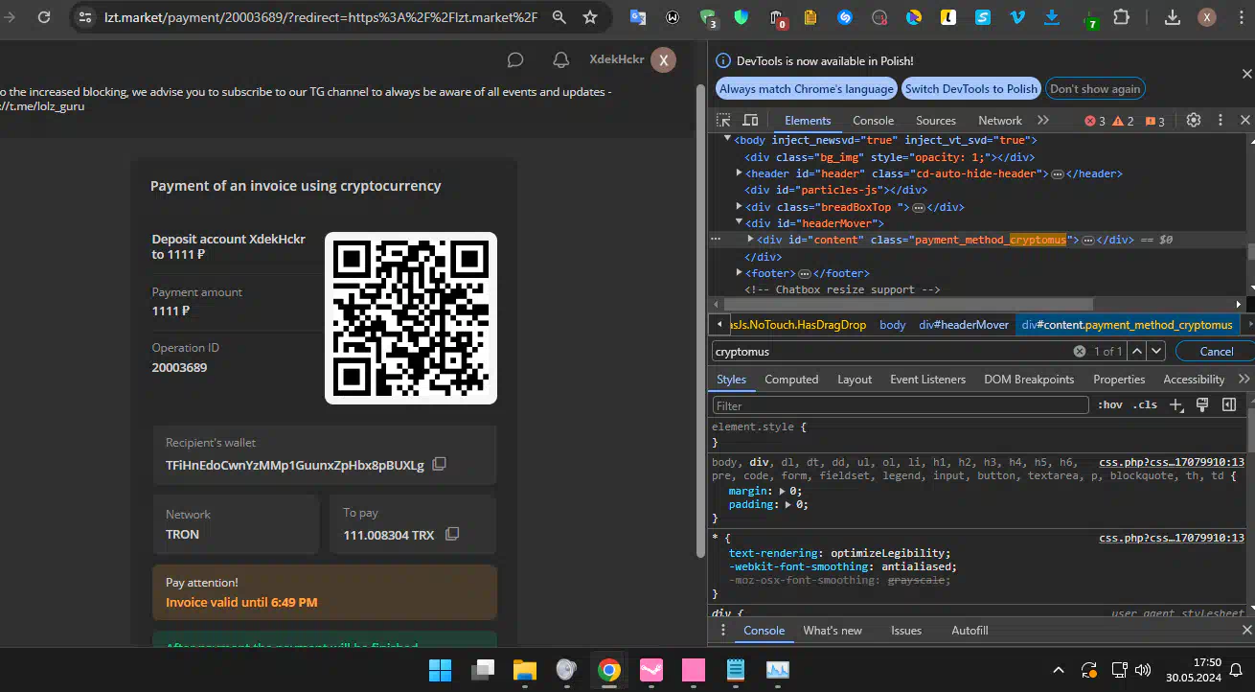Open the Windows Start menu

click(441, 669)
